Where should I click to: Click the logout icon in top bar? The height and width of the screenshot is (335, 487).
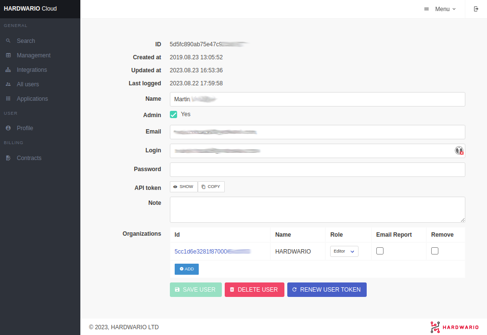(476, 9)
